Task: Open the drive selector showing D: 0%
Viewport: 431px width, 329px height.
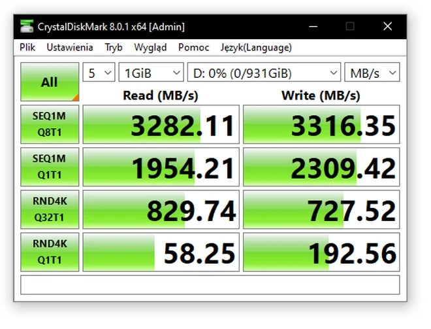Action: 264,73
